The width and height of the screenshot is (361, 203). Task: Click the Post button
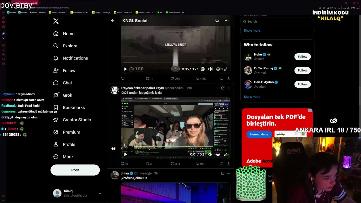pyautogui.click(x=75, y=170)
